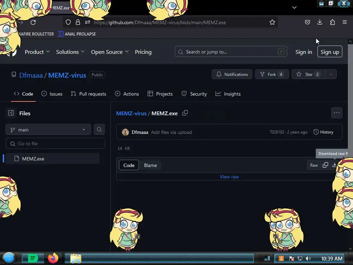
Task: Click the Fork button
Action: (x=272, y=75)
